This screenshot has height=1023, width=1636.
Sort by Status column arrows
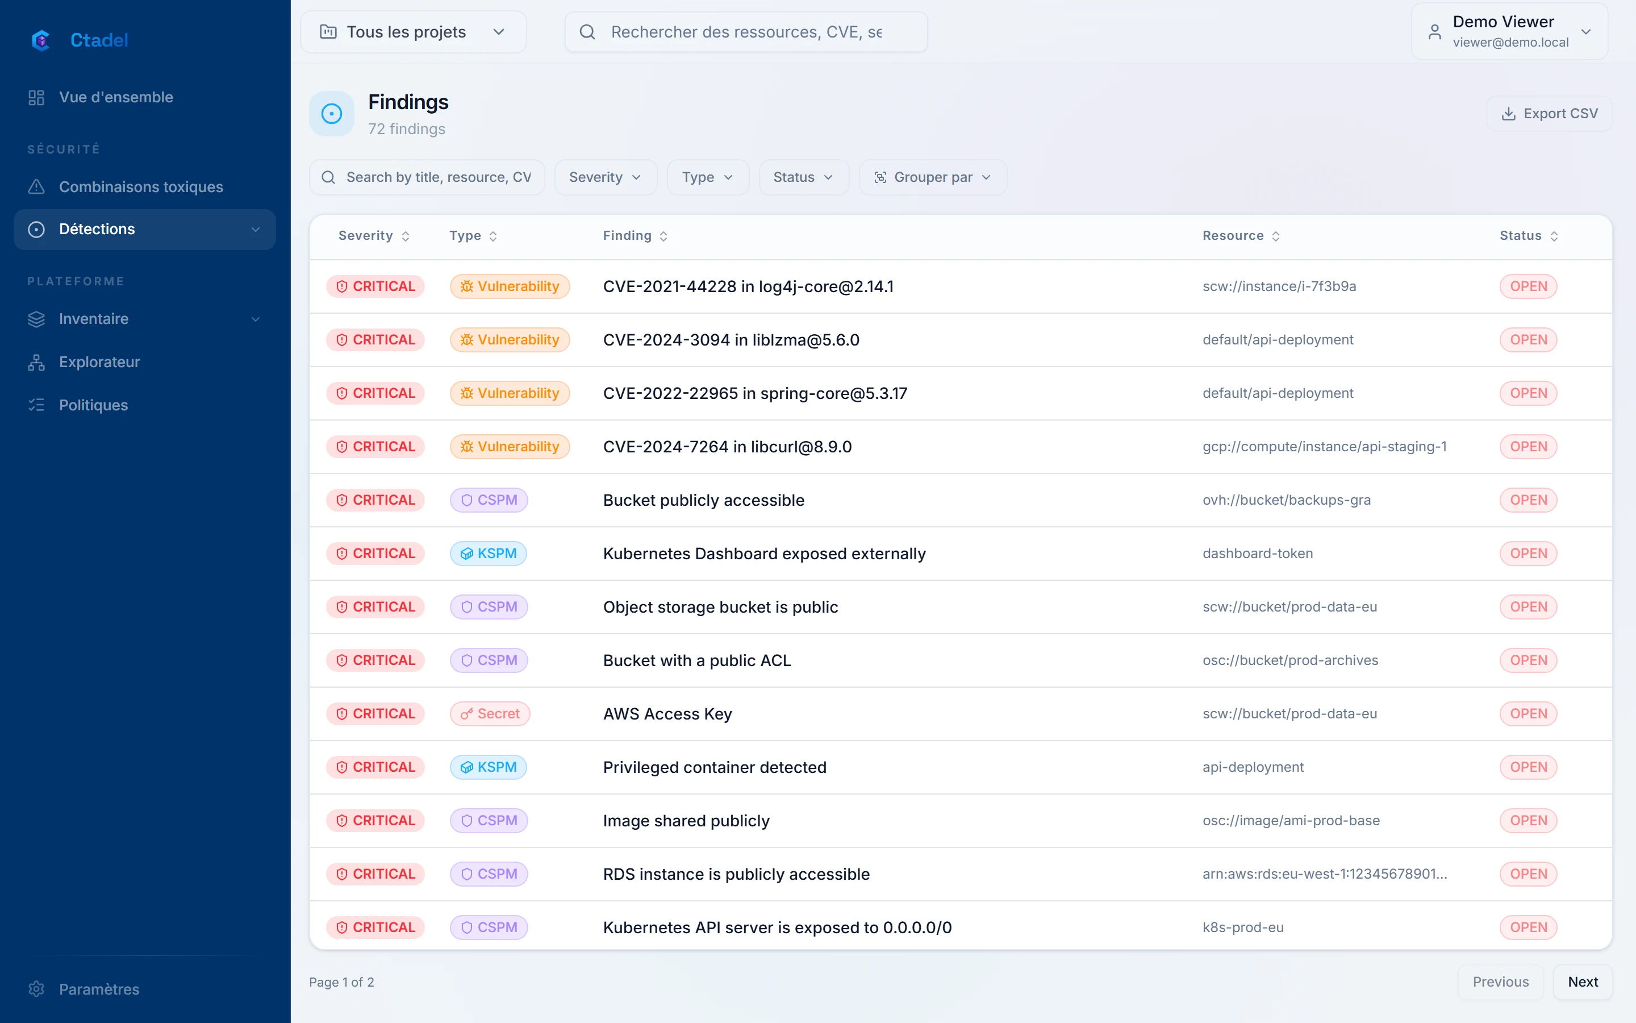pyautogui.click(x=1554, y=236)
